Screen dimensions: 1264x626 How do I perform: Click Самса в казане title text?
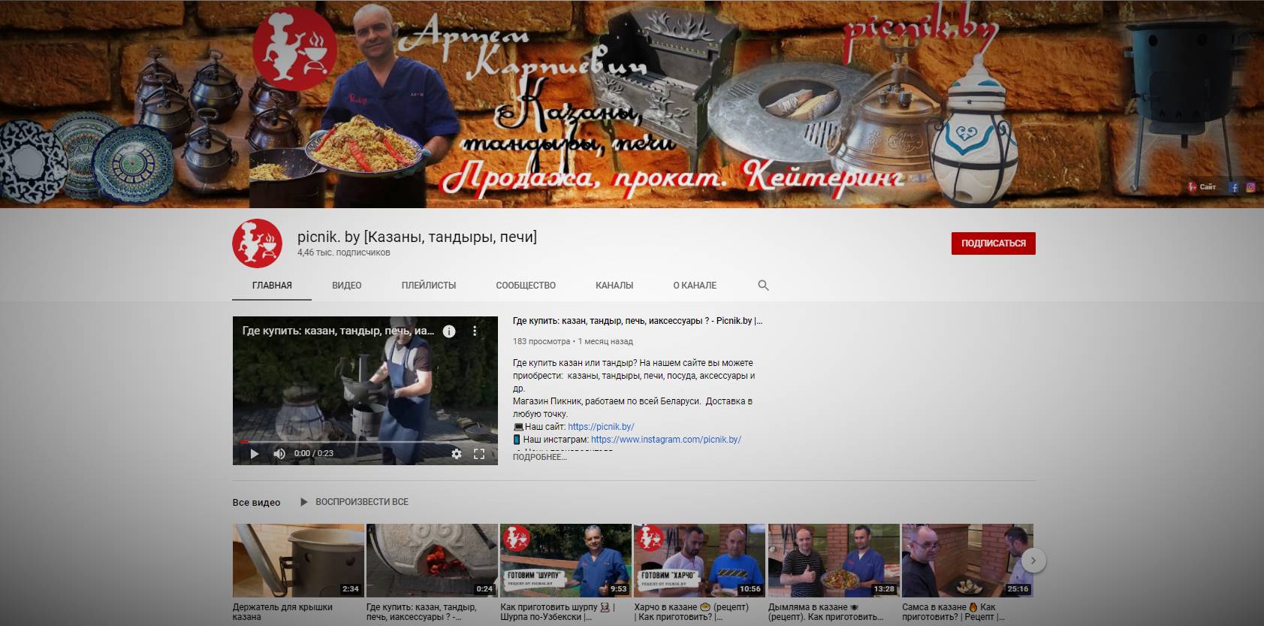[954, 612]
